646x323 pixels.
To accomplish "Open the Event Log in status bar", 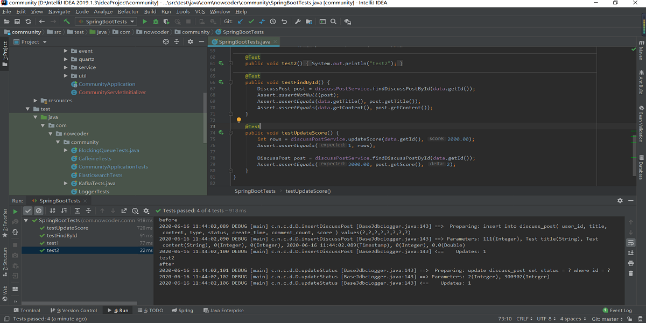I will pos(617,310).
